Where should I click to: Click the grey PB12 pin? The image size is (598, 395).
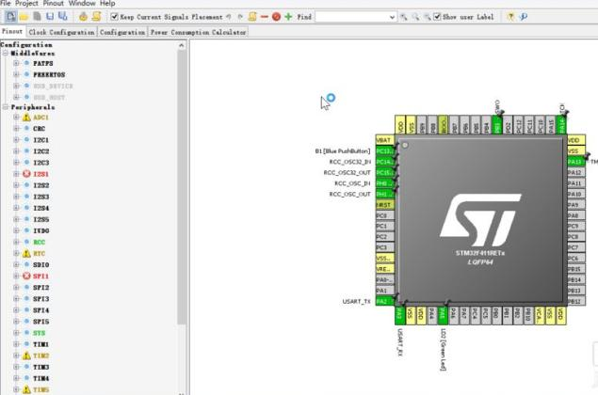coord(576,301)
